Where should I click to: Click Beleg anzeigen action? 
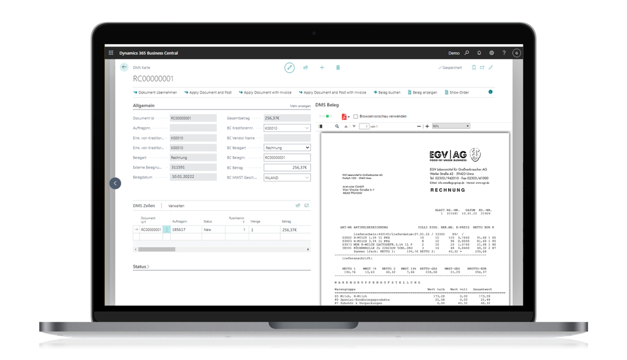point(422,92)
